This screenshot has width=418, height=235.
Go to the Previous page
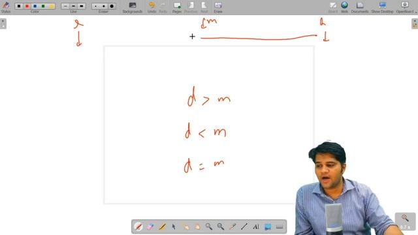coord(191,7)
